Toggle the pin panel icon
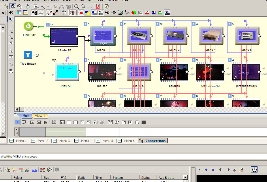 [x=11, y=13]
